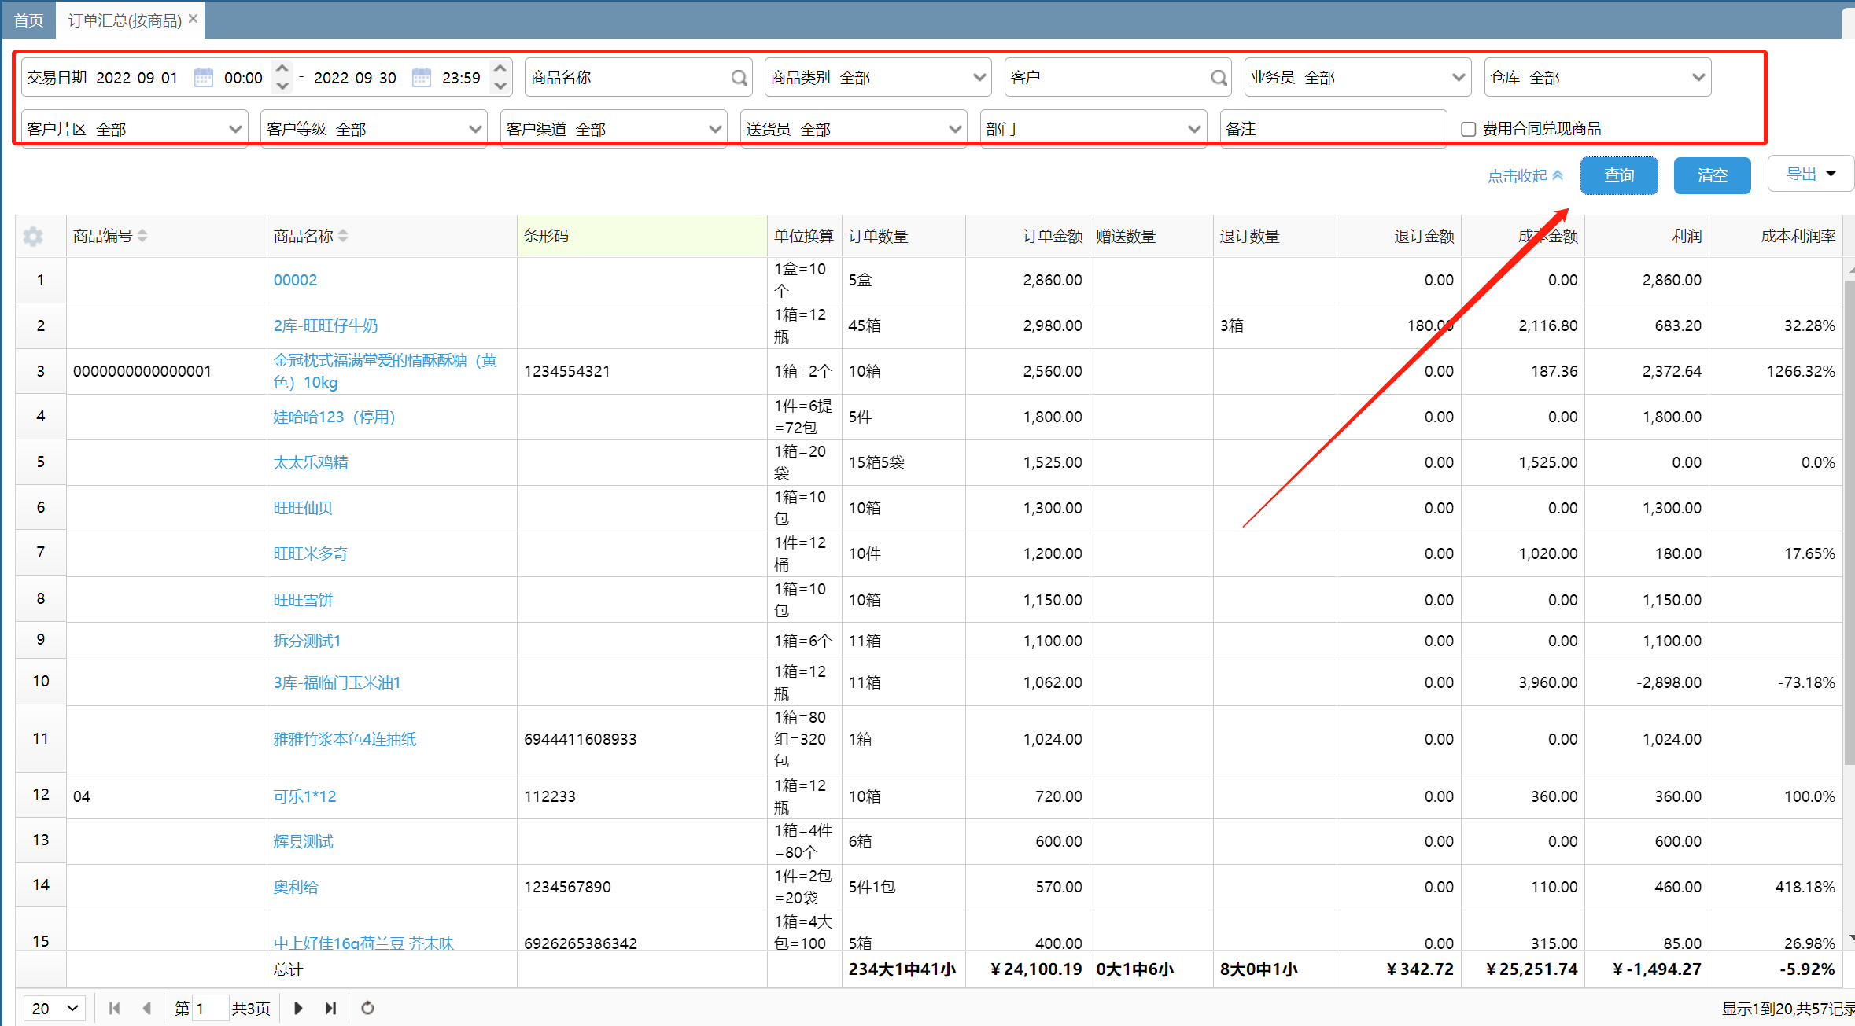The width and height of the screenshot is (1855, 1026).
Task: Open product link 太太乐鸡精
Action: coord(311,462)
